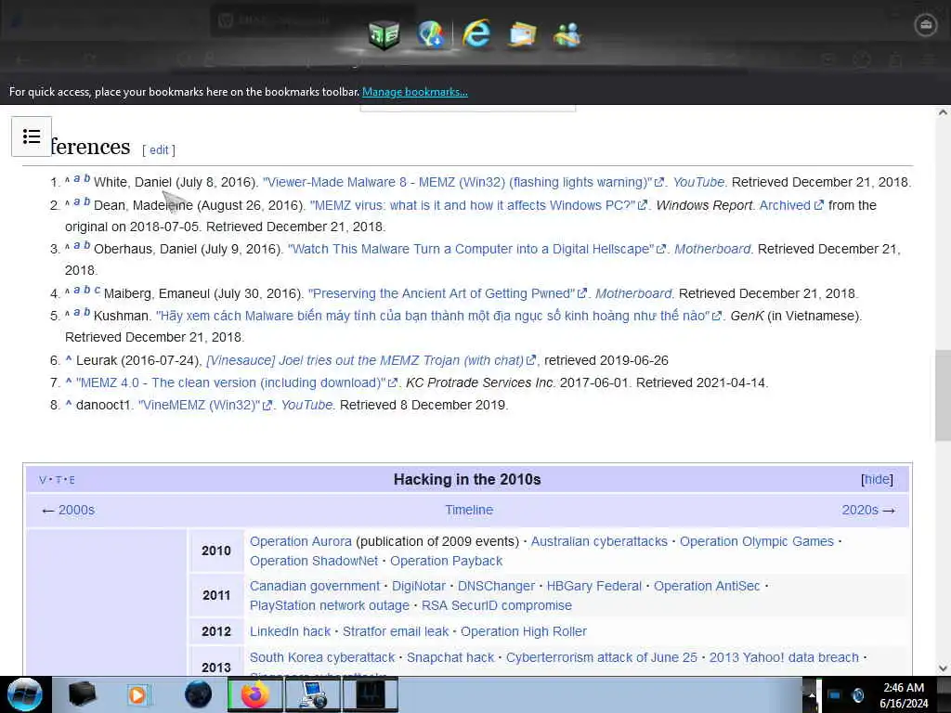The height and width of the screenshot is (713, 951).
Task: Click the blue monitor tray icon
Action: 835,694
